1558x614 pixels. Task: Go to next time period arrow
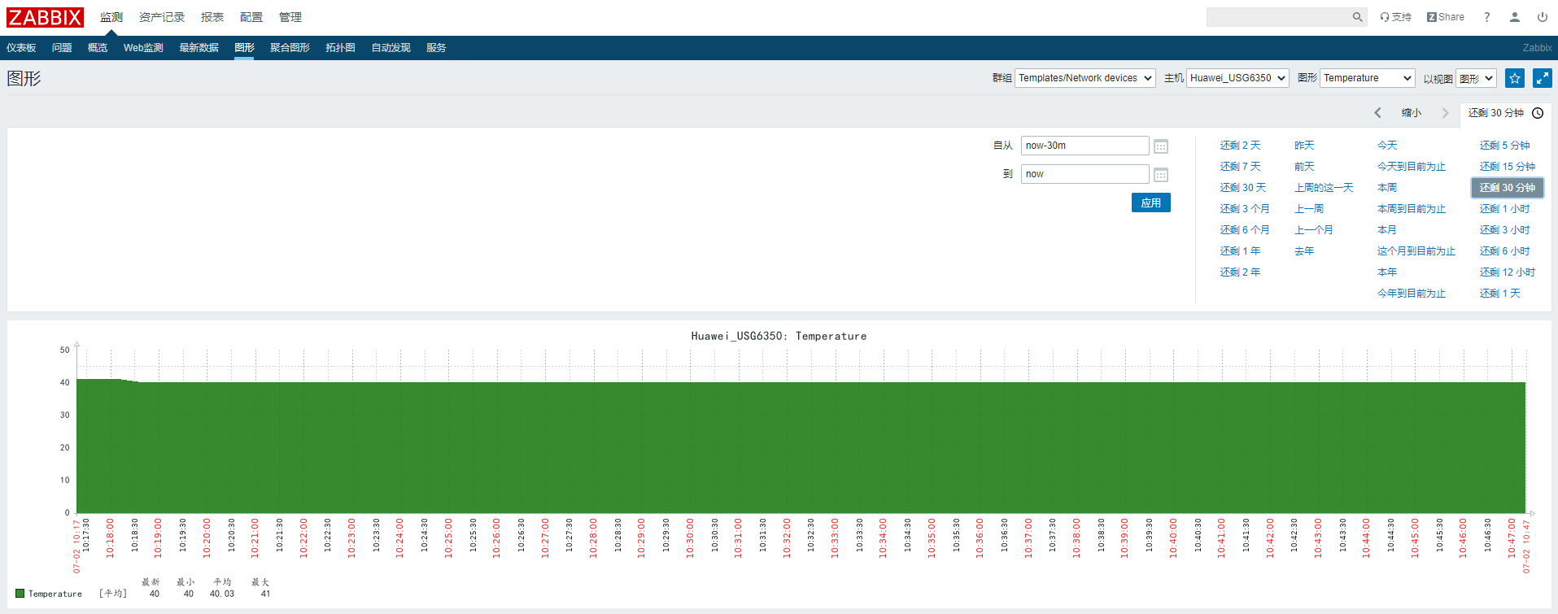1446,113
